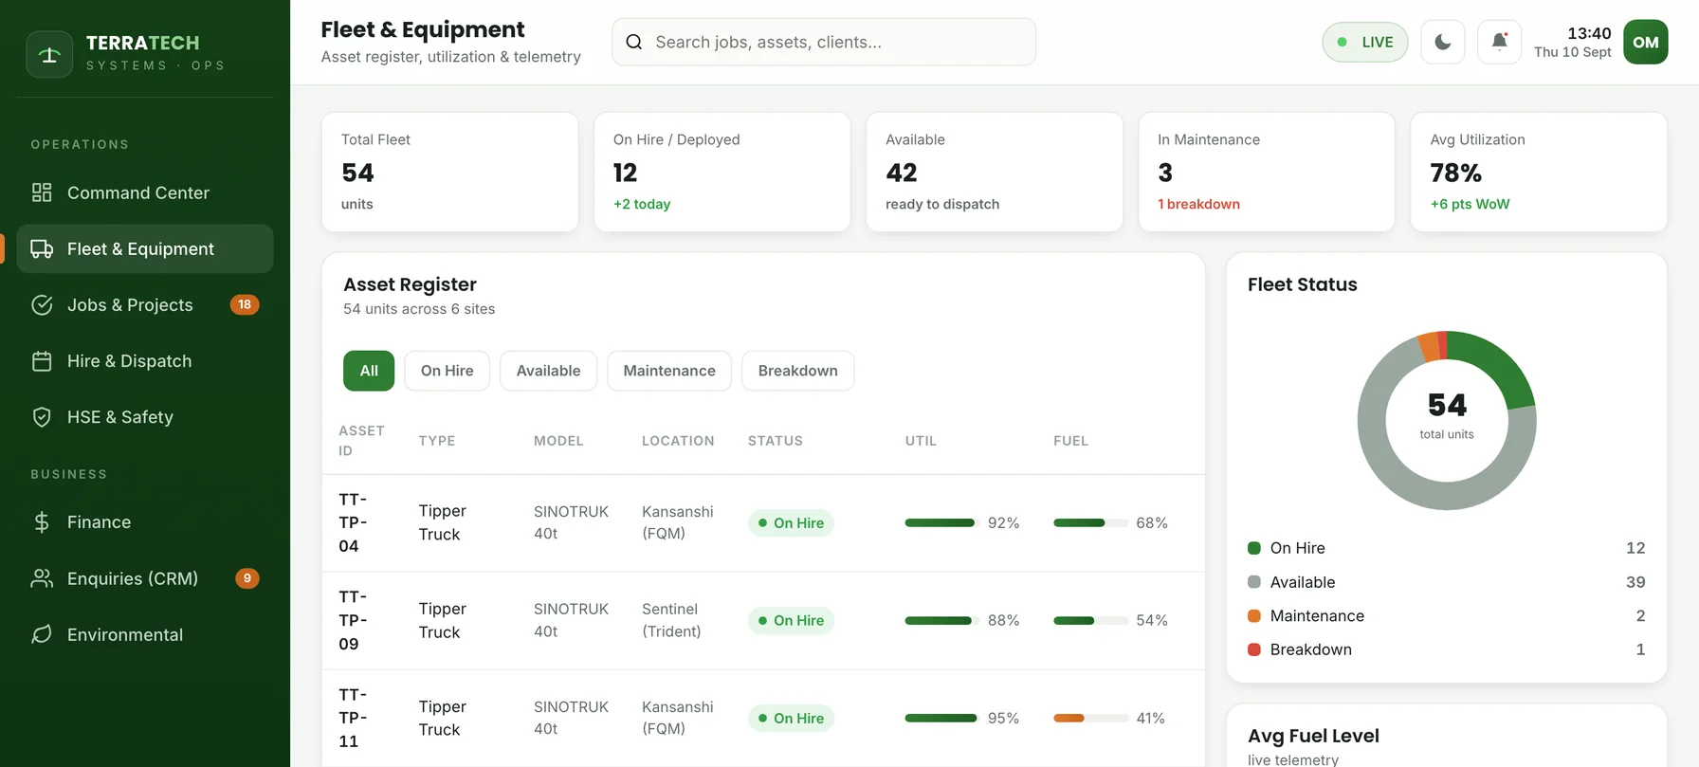This screenshot has width=1699, height=767.
Task: Filter by the Breakdown tab
Action: [x=797, y=371]
